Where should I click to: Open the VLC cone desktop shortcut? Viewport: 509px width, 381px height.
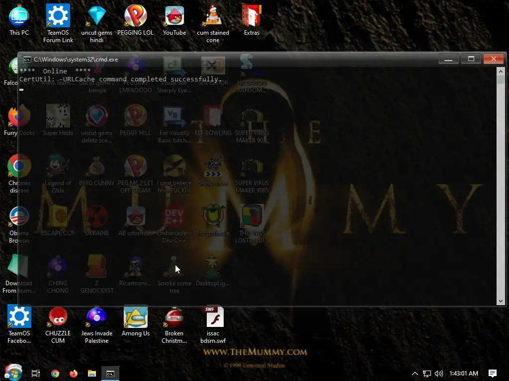coord(213,23)
